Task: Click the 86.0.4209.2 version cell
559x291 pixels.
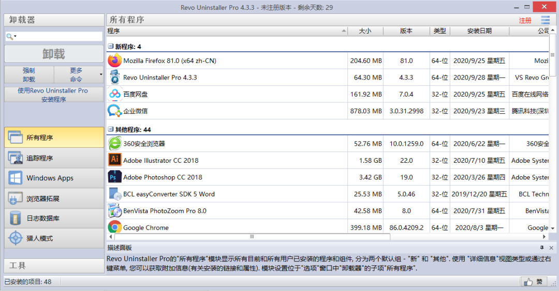Action: tap(406, 227)
